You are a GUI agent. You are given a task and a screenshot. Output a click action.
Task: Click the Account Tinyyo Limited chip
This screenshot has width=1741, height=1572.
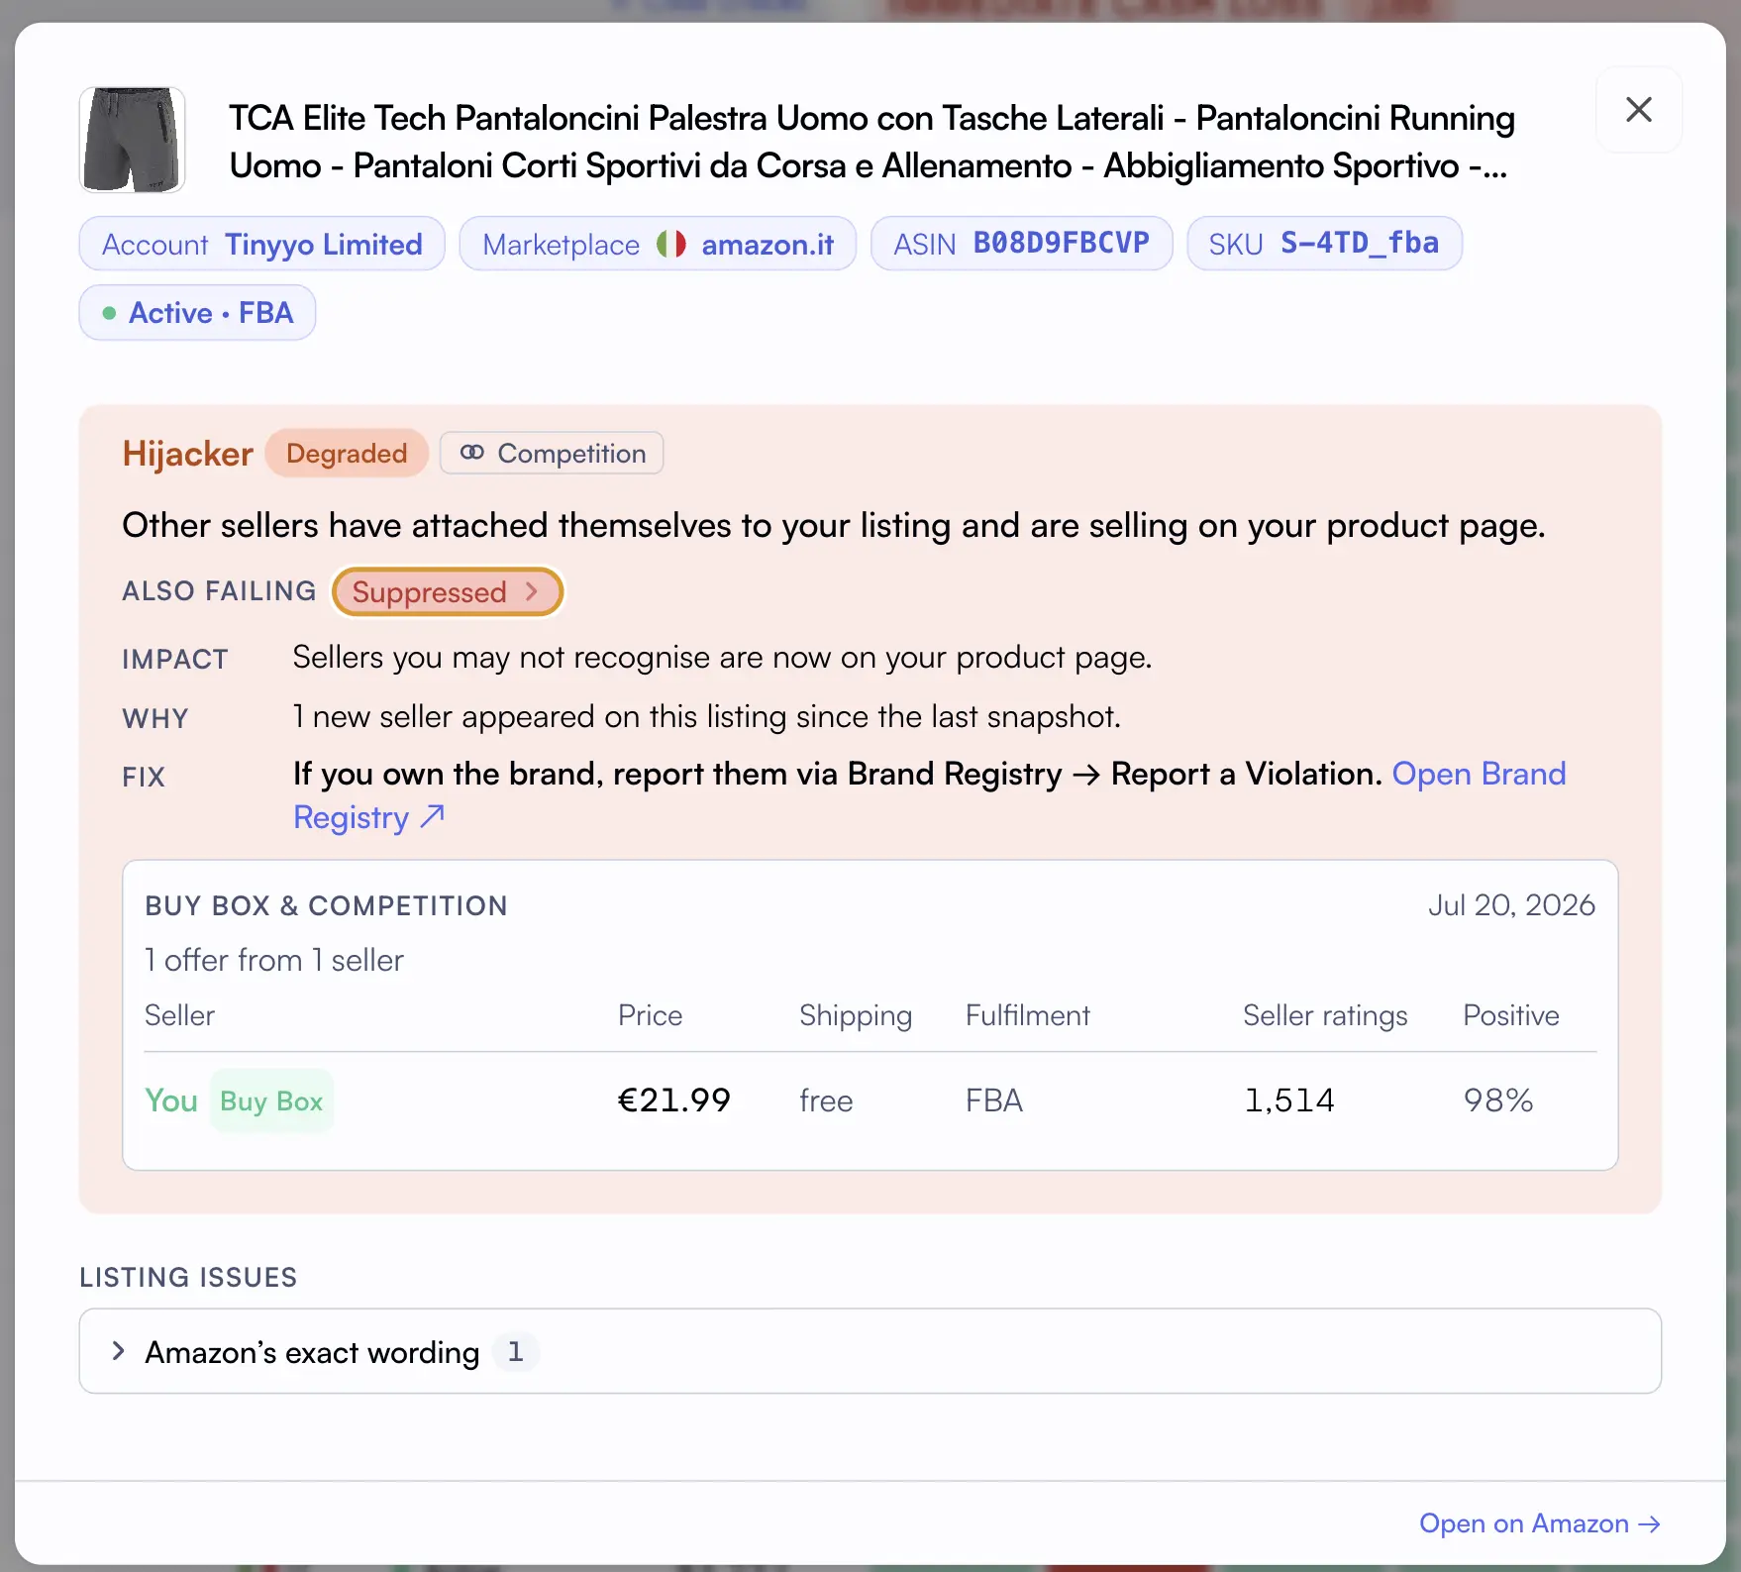click(262, 244)
